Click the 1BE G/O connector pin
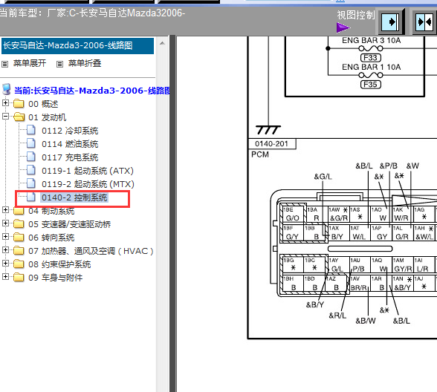The height and width of the screenshot is (392, 437). [293, 214]
